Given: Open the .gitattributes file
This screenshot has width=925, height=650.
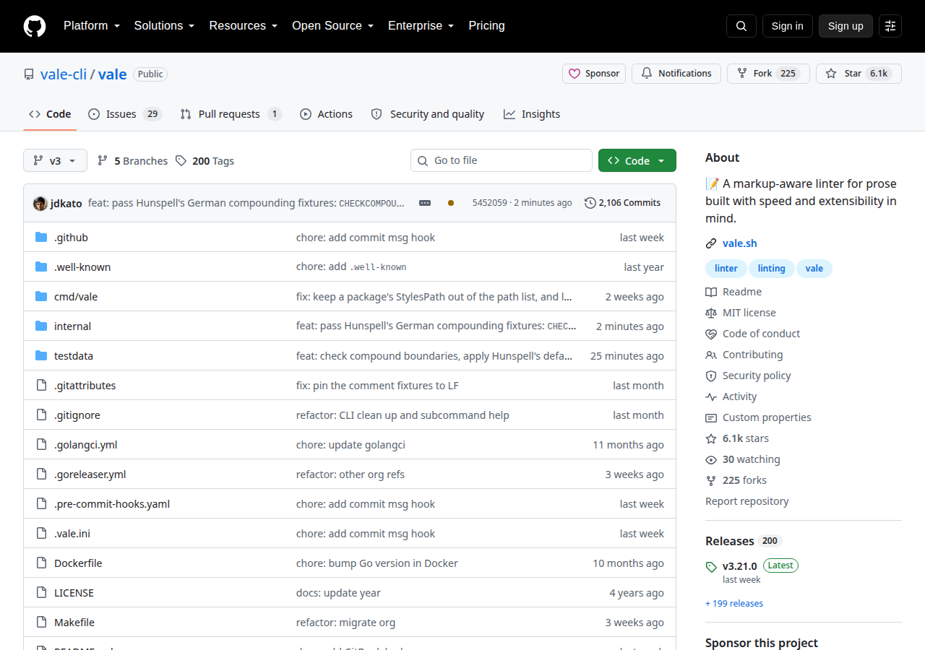Looking at the screenshot, I should tap(85, 386).
